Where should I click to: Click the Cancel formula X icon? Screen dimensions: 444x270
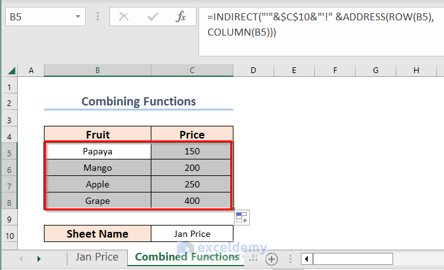(x=124, y=17)
